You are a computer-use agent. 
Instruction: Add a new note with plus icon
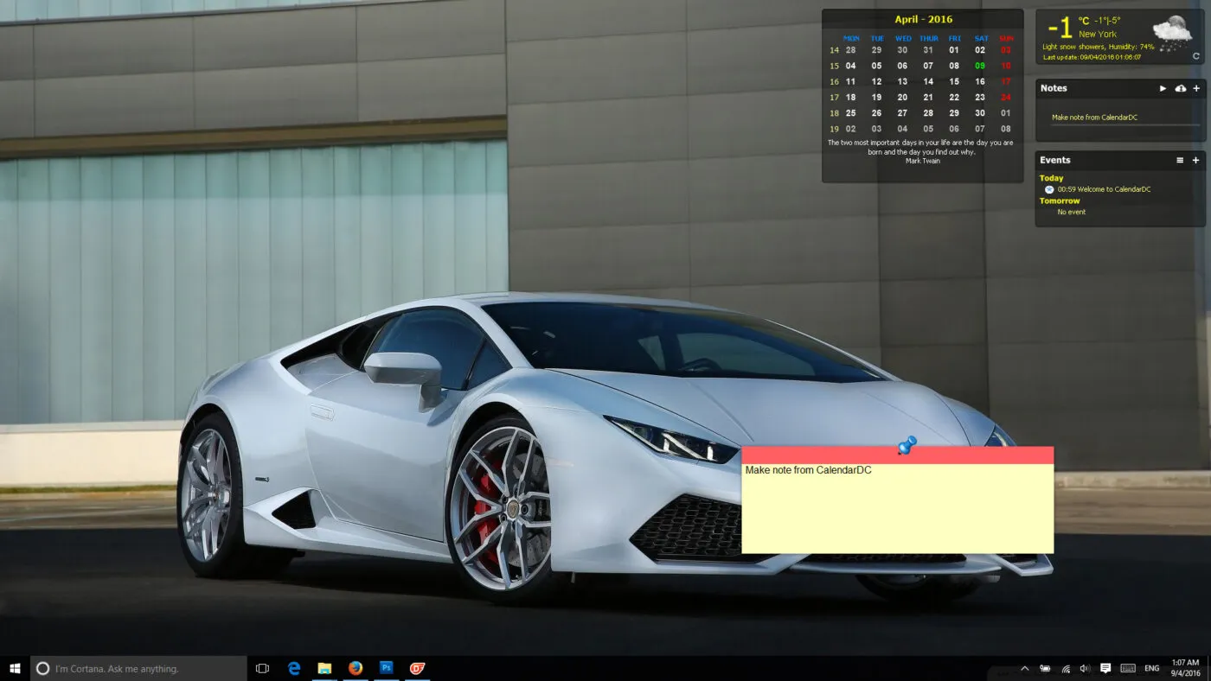(1196, 88)
